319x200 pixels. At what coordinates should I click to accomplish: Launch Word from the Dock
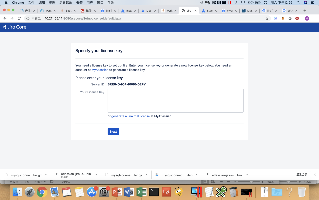click(129, 192)
